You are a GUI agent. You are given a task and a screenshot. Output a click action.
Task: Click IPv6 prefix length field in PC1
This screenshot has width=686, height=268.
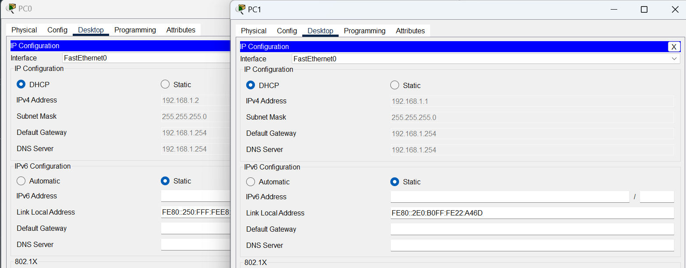tap(657, 197)
